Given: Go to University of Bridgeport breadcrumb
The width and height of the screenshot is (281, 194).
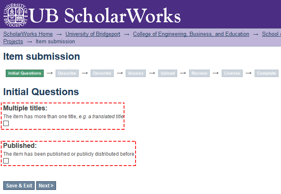Looking at the screenshot, I should pyautogui.click(x=93, y=34).
